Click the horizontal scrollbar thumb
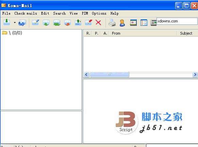 [109, 74]
